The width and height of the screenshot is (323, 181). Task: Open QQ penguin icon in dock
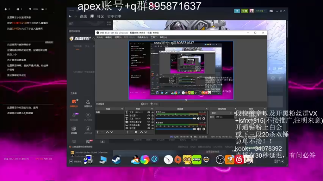tap(135, 160)
